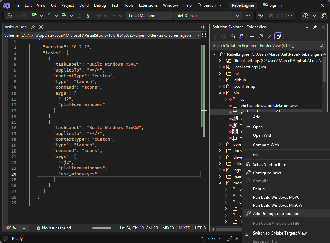Click No issues found status indicator
330x243 pixels.
(54, 228)
